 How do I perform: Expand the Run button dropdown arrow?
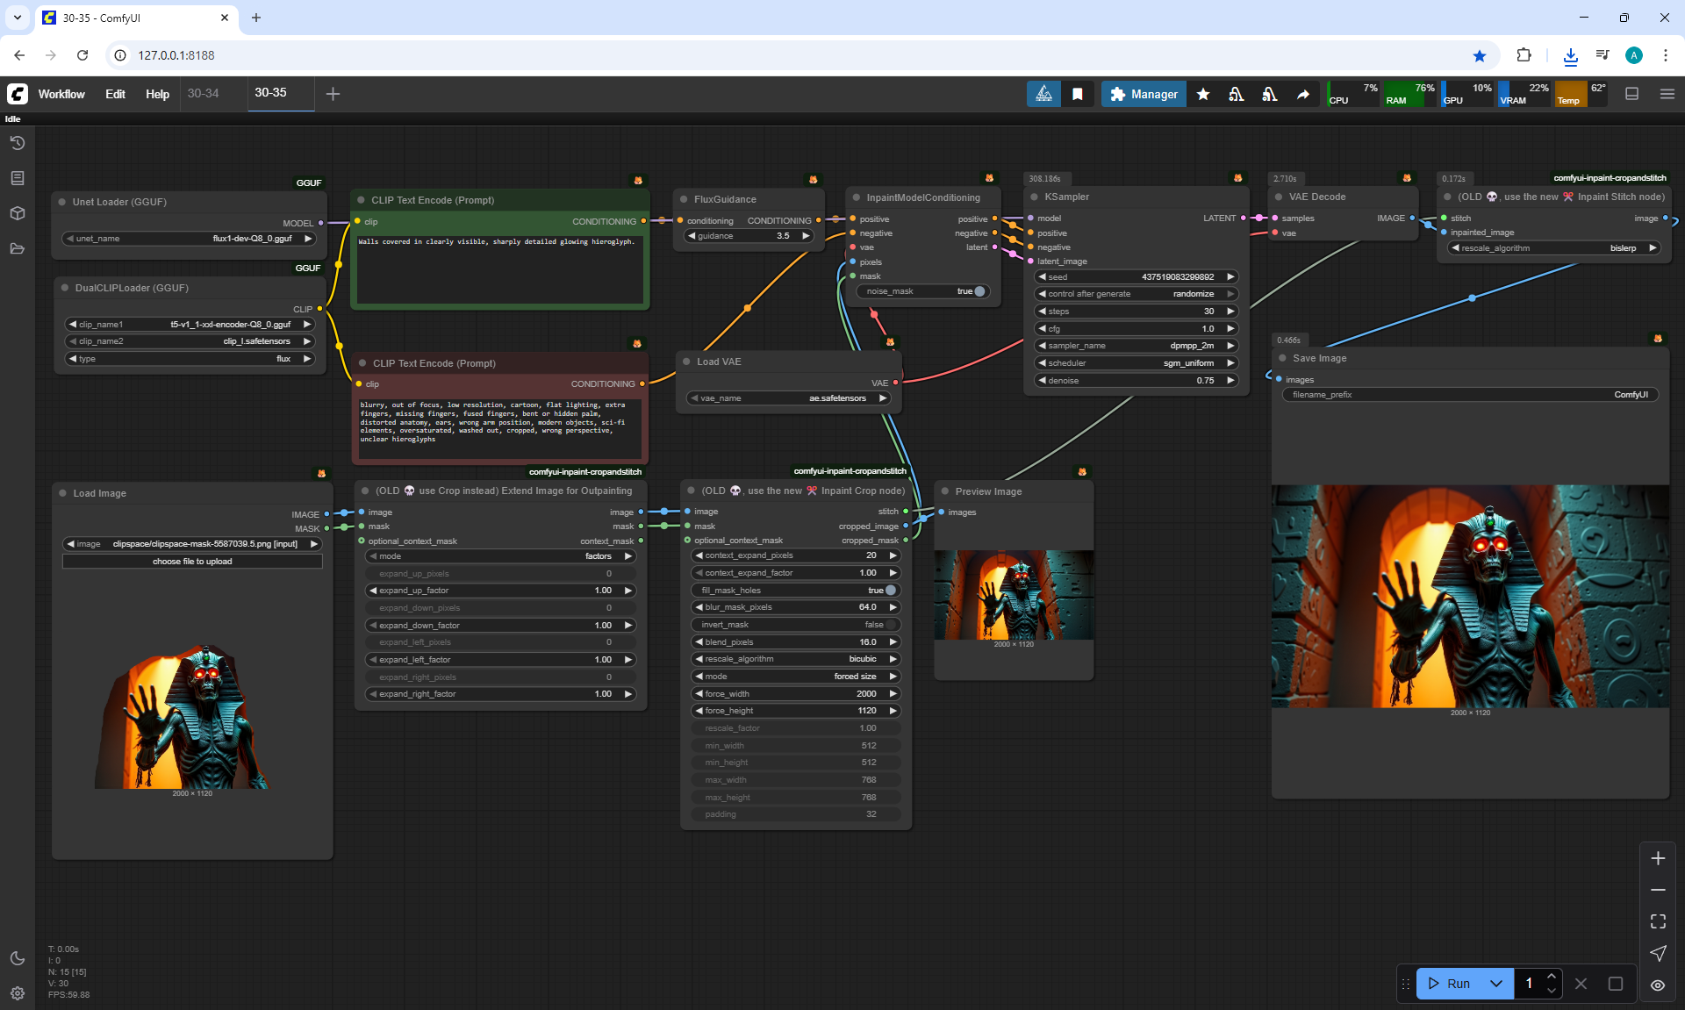click(x=1496, y=984)
